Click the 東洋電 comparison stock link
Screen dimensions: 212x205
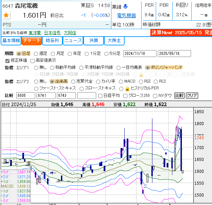(35, 33)
